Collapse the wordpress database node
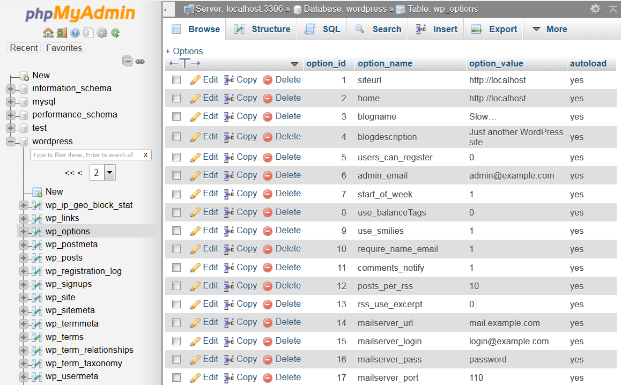 point(11,142)
